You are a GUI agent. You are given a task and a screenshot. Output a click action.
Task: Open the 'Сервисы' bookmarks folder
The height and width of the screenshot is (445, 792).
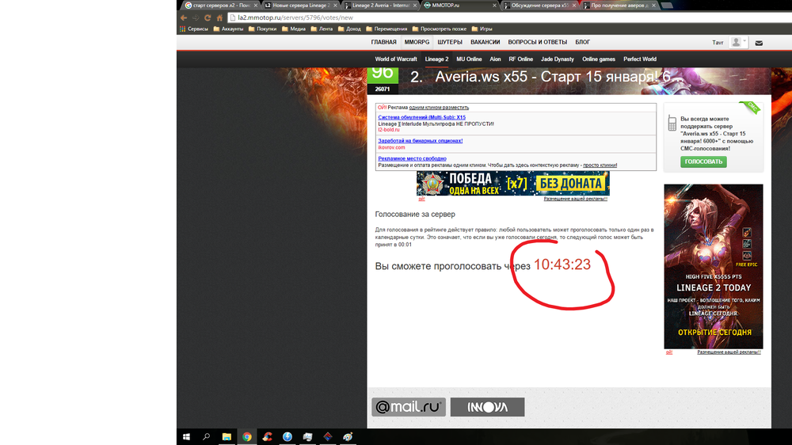(x=194, y=29)
